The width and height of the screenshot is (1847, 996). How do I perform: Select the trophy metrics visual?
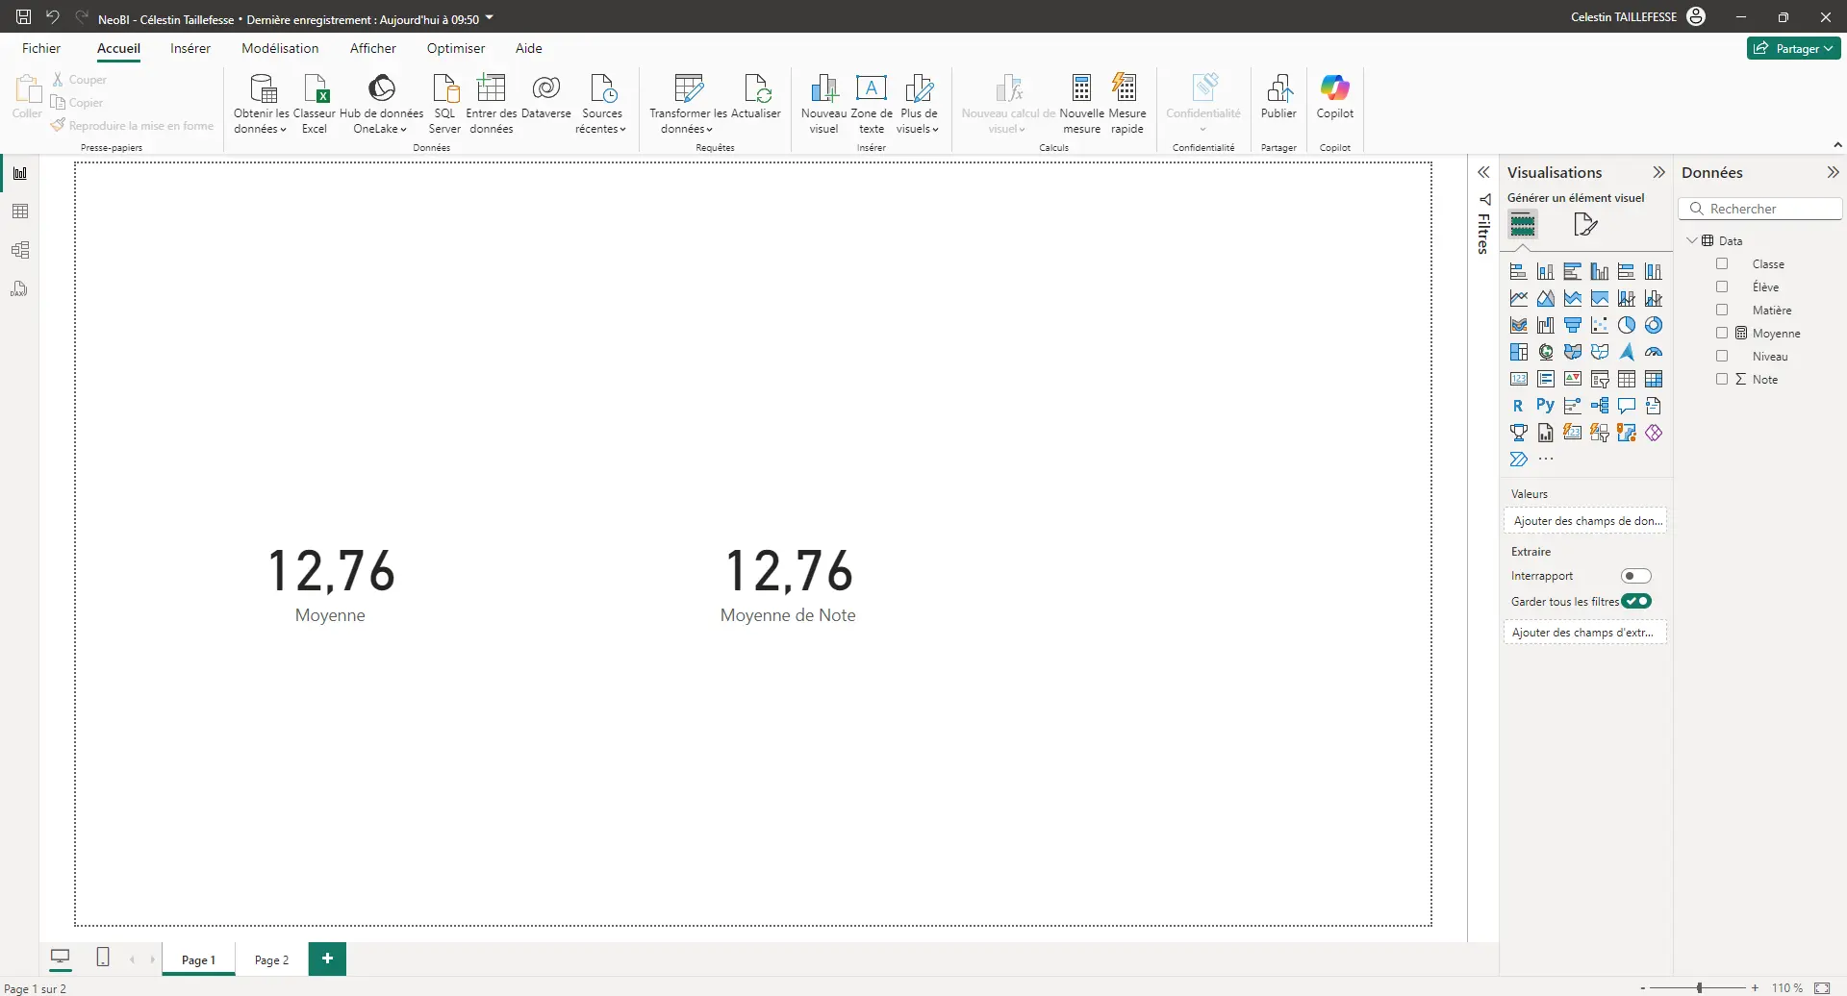click(1519, 434)
